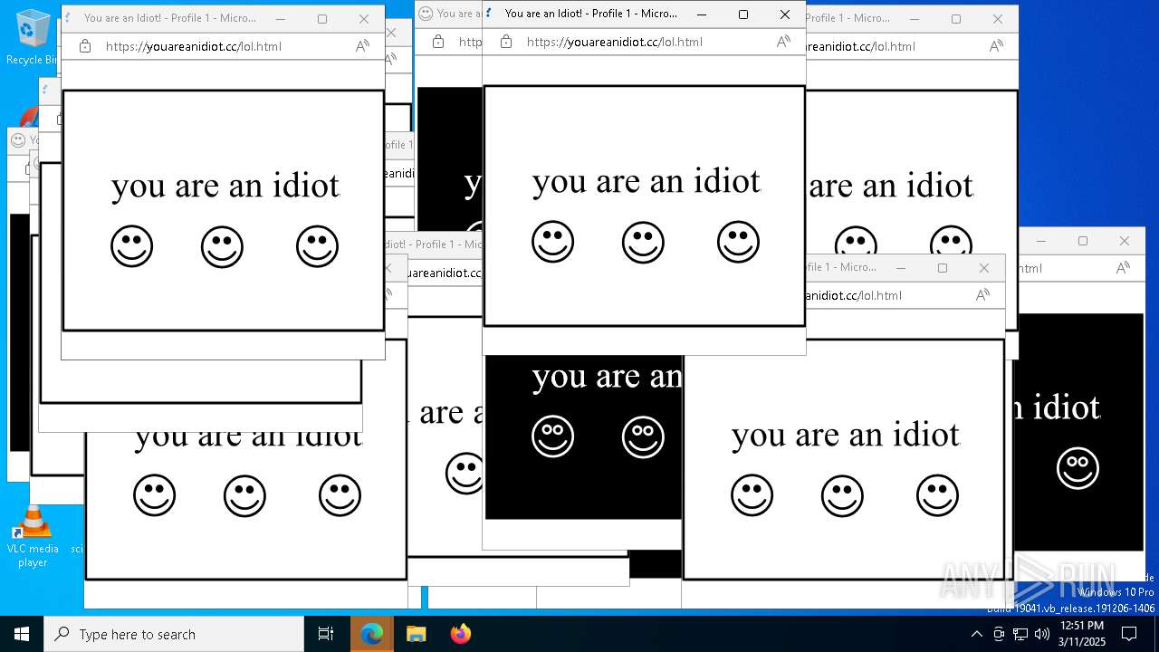The image size is (1159, 652).
Task: Click the Read aloud icon in the window beside Recycle Bin
Action: (x=362, y=46)
